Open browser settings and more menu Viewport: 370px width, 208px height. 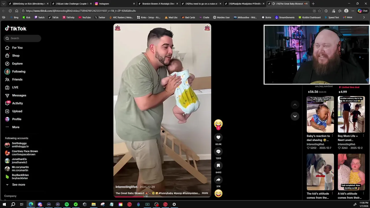pyautogui.click(x=353, y=11)
